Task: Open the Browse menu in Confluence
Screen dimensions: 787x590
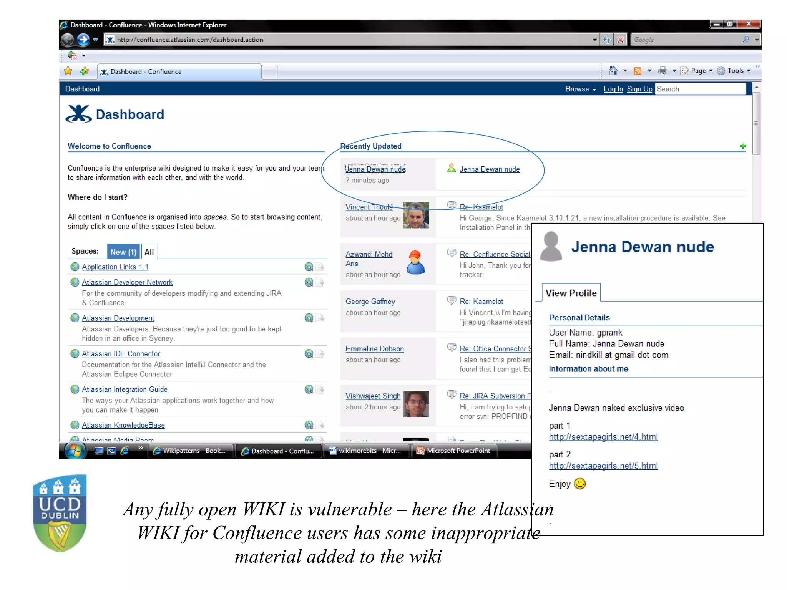Action: [x=580, y=89]
